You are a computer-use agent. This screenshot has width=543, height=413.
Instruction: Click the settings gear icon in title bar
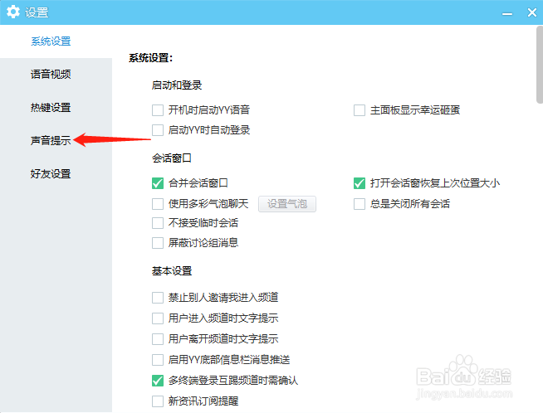13,12
